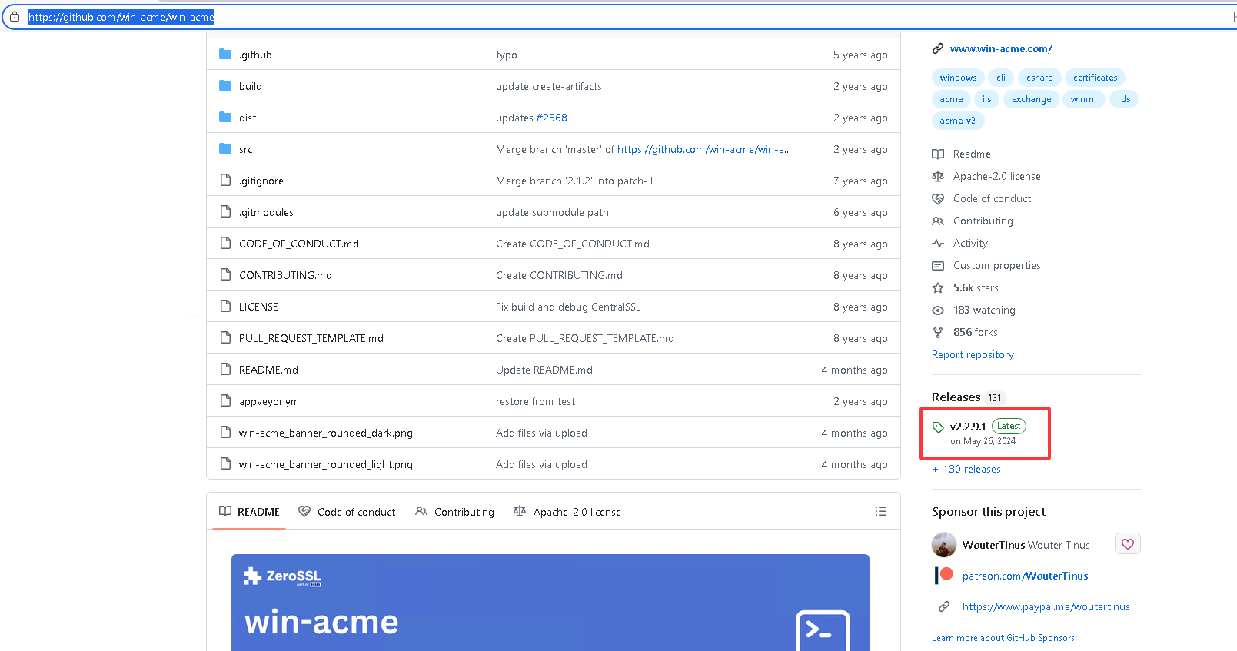Select the 'rds' topic tag
Image resolution: width=1237 pixels, height=651 pixels.
[x=1124, y=99]
